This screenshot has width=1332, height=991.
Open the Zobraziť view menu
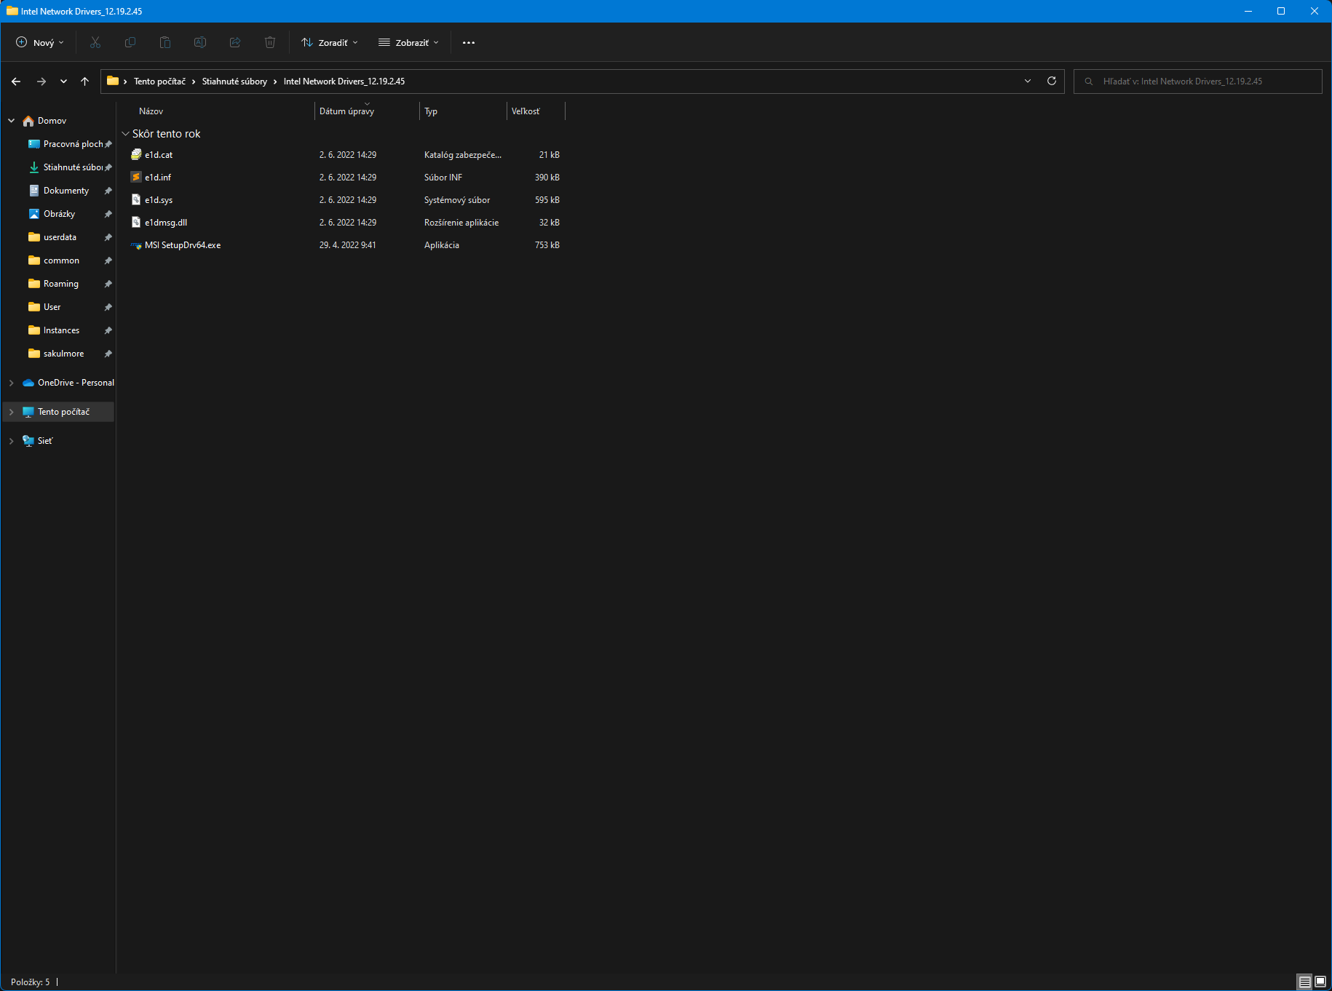408,43
